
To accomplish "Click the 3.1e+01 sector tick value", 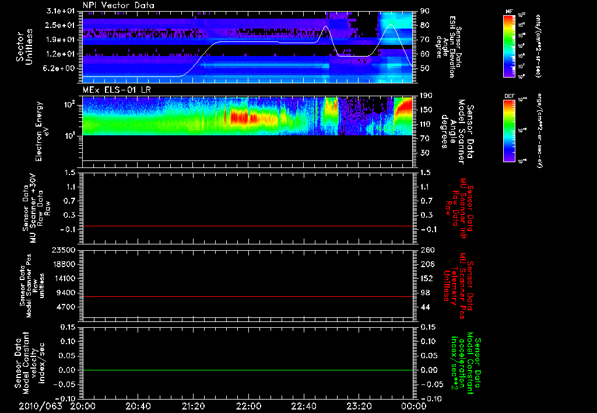I will (61, 11).
